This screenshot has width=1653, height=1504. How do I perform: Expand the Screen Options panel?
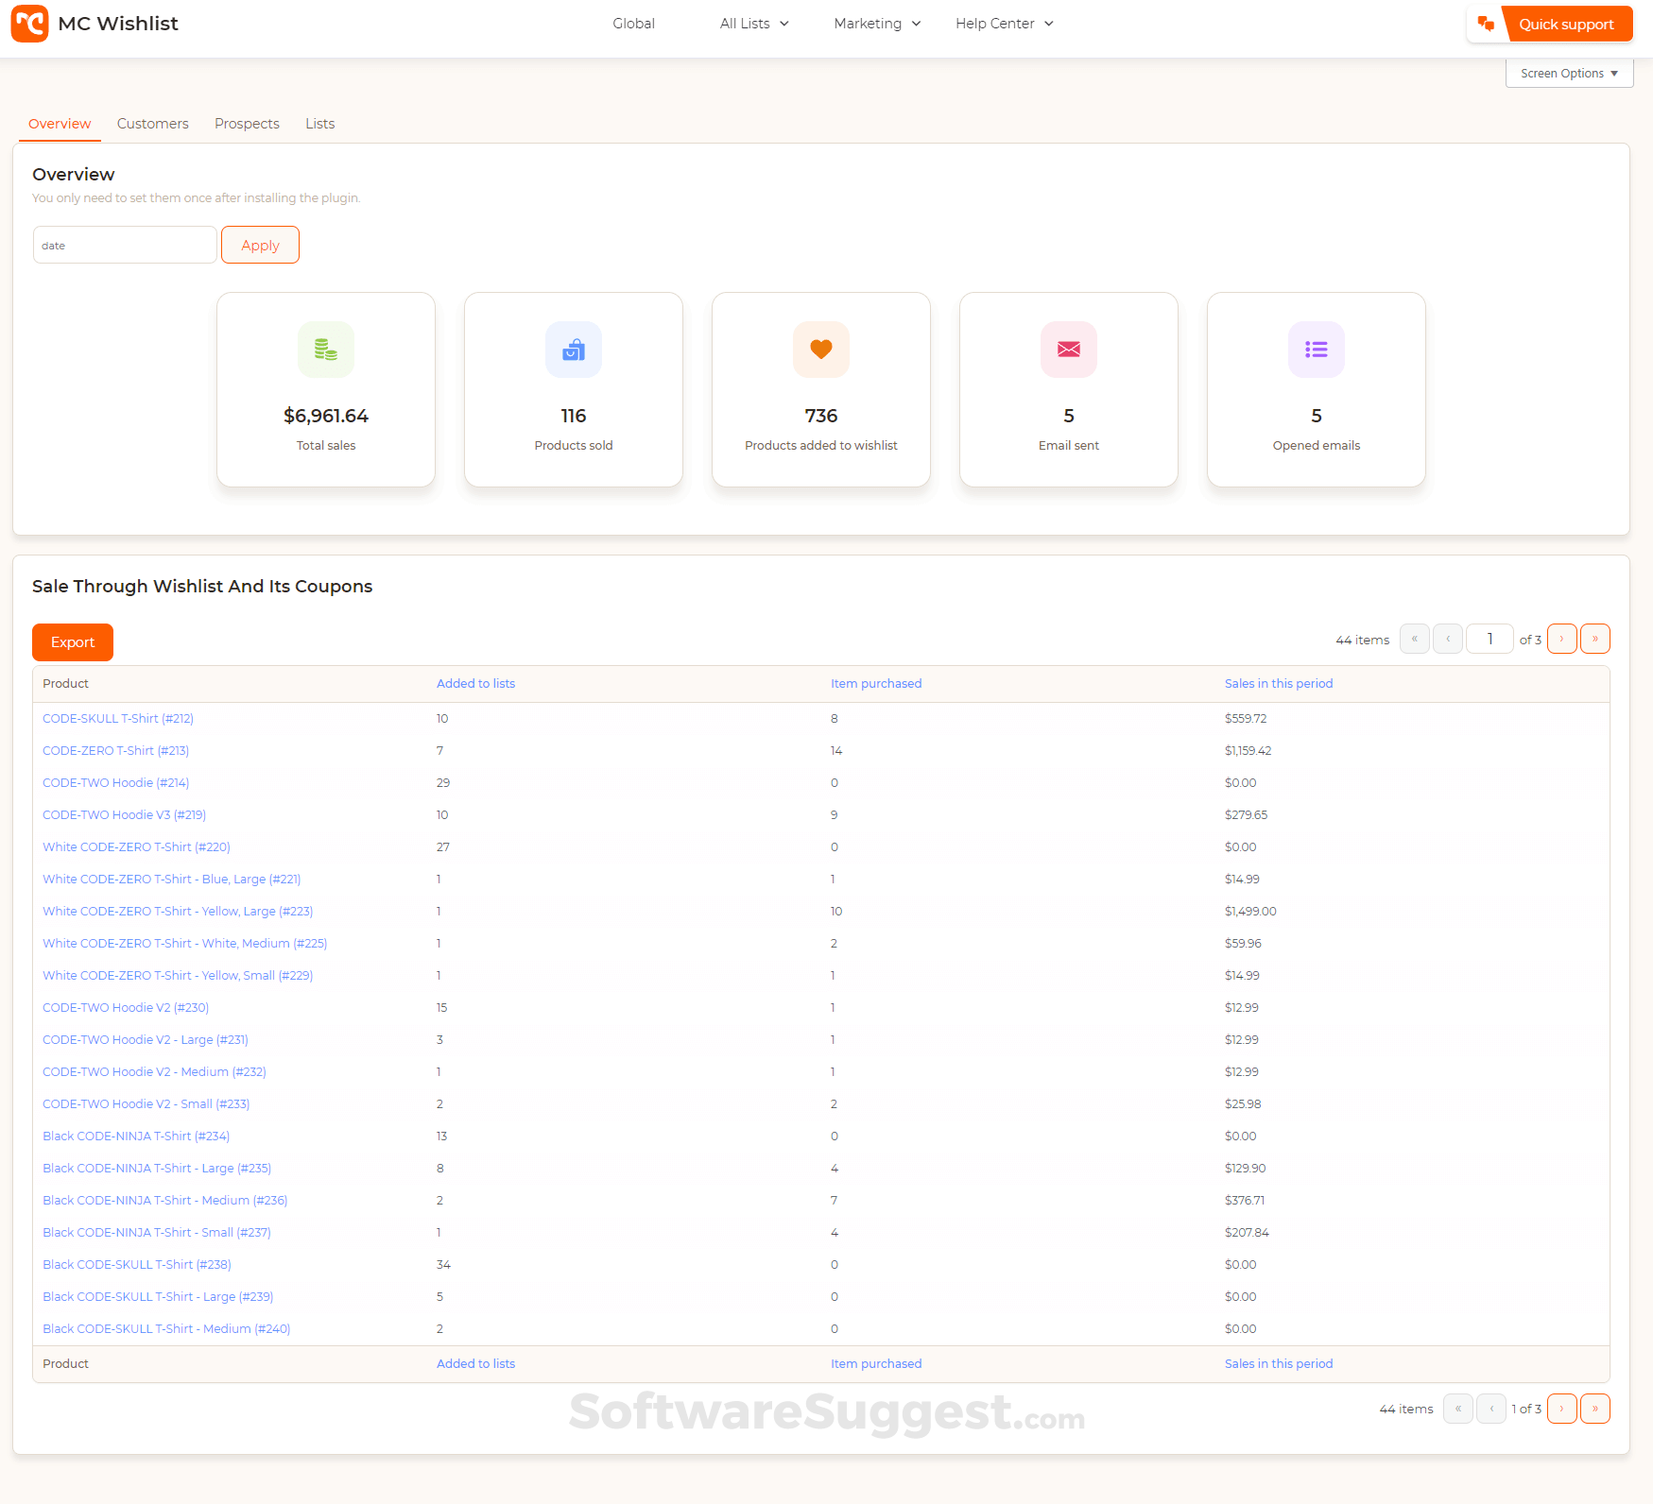click(x=1569, y=73)
